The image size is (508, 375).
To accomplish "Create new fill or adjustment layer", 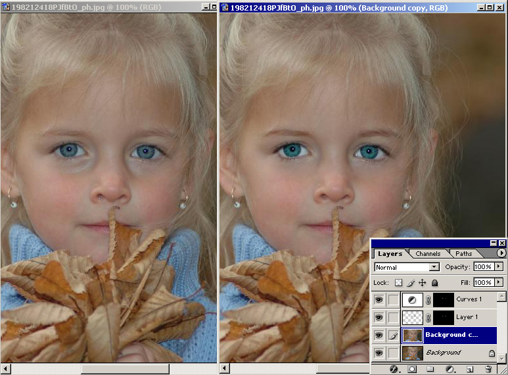I will [450, 369].
